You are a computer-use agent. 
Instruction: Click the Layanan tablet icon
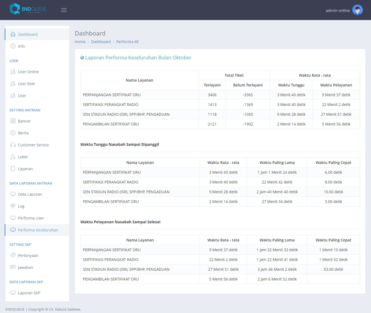13,169
